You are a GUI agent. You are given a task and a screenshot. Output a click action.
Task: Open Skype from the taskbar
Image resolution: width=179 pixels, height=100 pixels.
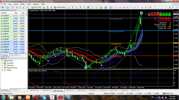[x=44, y=97]
